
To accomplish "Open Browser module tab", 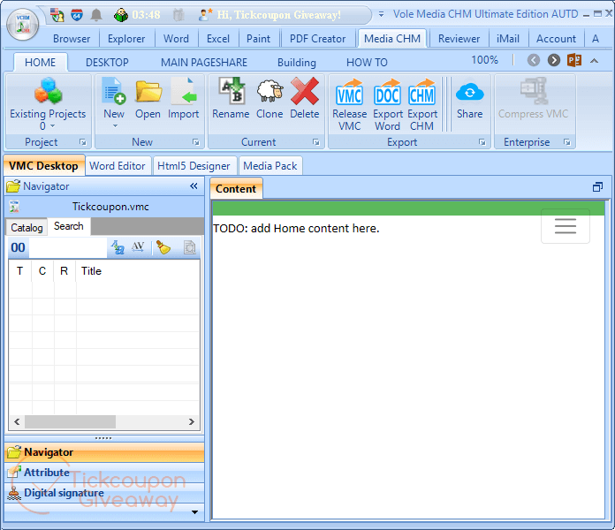I will pos(72,39).
